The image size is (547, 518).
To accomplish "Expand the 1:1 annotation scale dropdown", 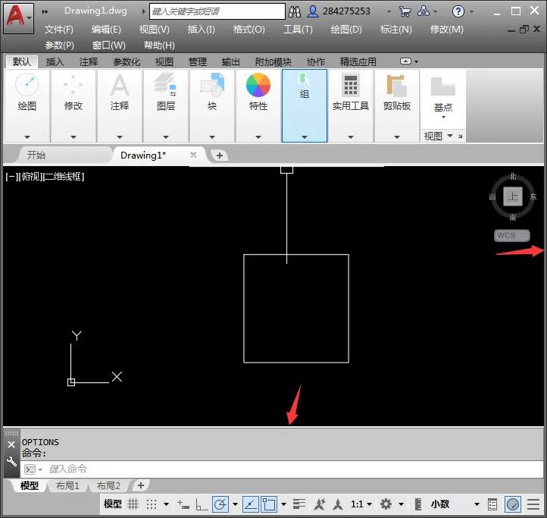I will point(361,504).
